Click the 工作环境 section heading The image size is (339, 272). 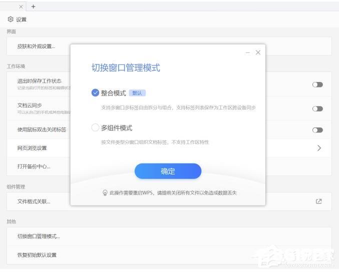pos(16,66)
